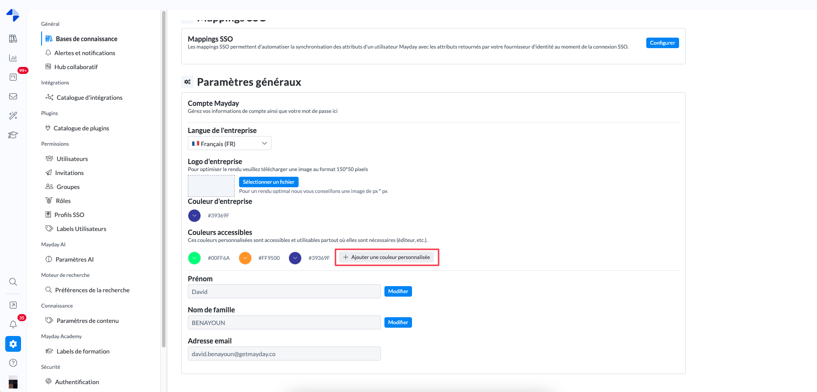Open the knowledge base books icon in left rail
This screenshot has width=817, height=392.
[x=13, y=38]
